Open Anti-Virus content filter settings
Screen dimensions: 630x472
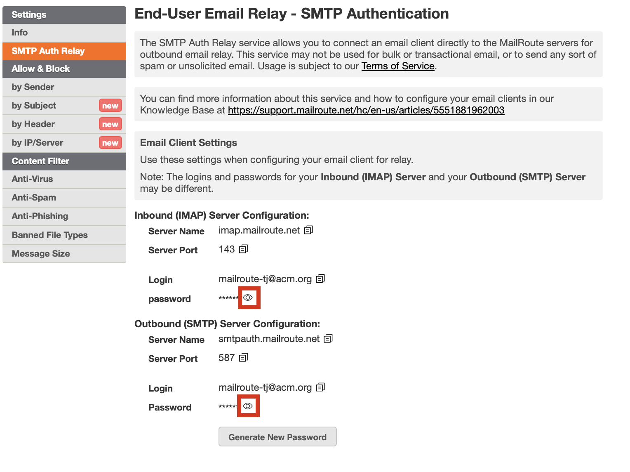tap(33, 179)
